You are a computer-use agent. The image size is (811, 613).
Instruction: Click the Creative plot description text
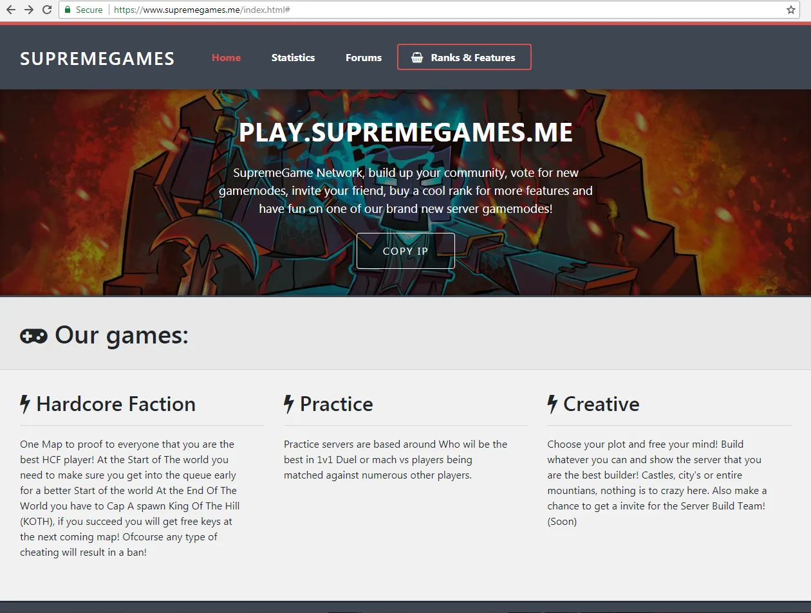click(657, 482)
